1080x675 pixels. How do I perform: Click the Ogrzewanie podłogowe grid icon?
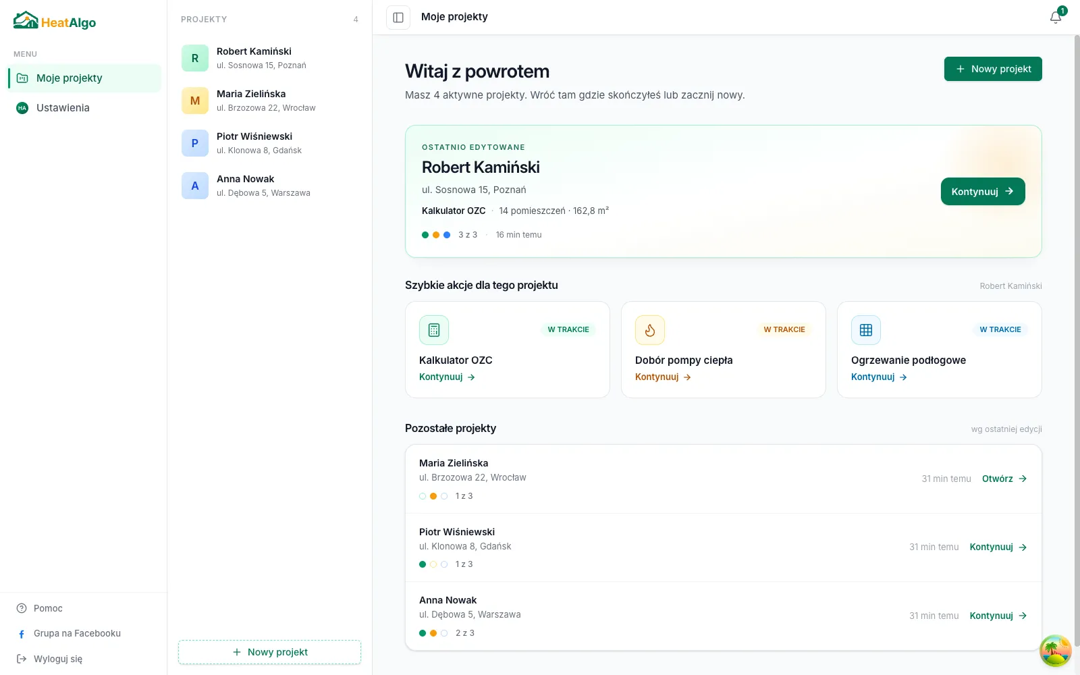pyautogui.click(x=866, y=330)
